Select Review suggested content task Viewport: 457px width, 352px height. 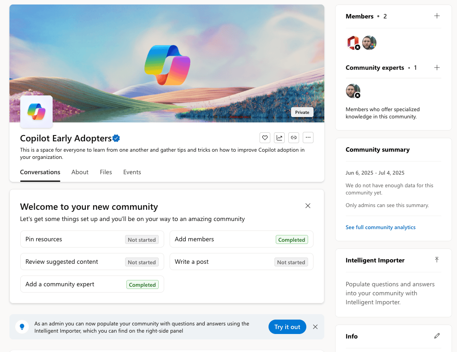click(x=92, y=262)
